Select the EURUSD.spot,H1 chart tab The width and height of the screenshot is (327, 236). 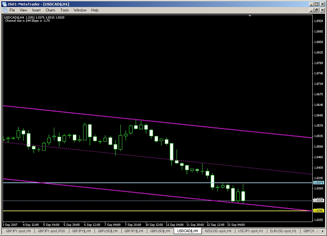pos(281,231)
